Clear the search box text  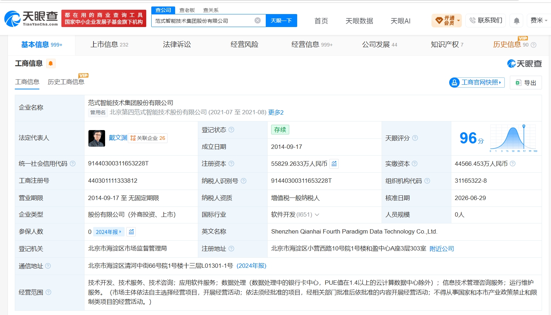pyautogui.click(x=257, y=21)
